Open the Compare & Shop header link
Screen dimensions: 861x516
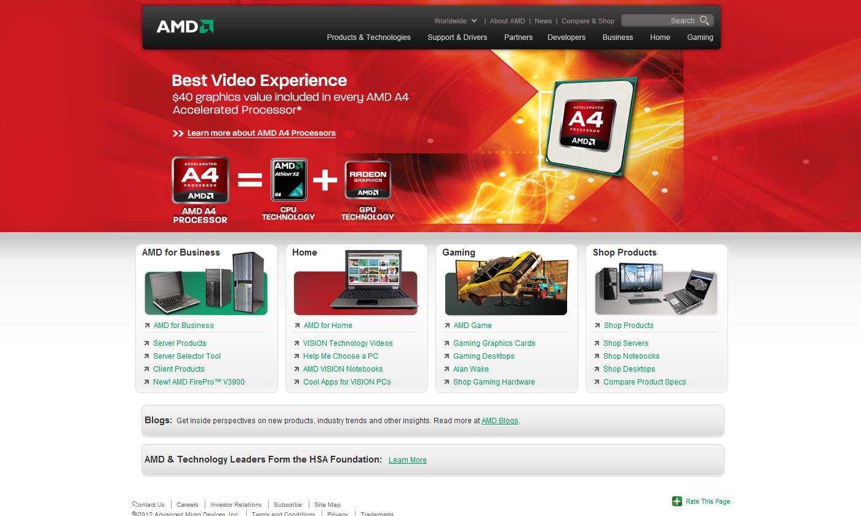(588, 21)
